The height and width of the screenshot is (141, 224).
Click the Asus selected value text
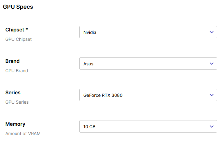pyautogui.click(x=88, y=64)
